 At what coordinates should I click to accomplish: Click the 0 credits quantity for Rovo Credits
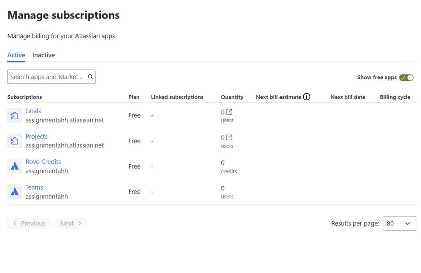tap(229, 167)
